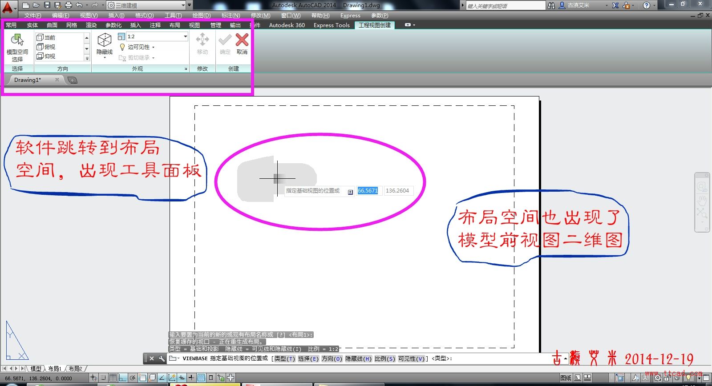Expand the 隐藏线 style dropdown arrow

(105, 58)
